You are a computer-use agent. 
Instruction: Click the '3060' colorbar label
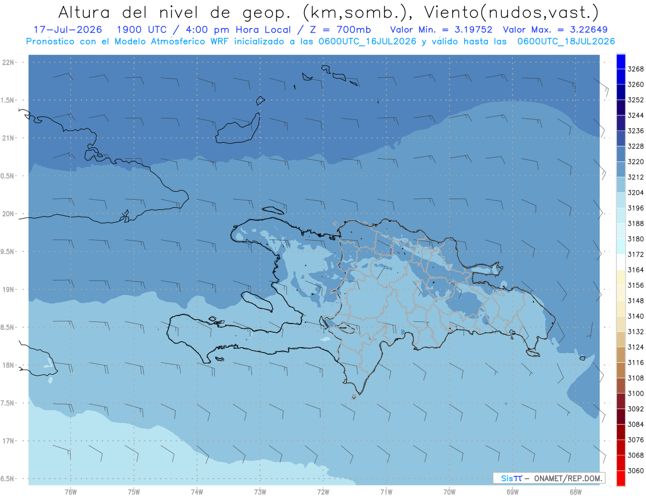pyautogui.click(x=636, y=470)
